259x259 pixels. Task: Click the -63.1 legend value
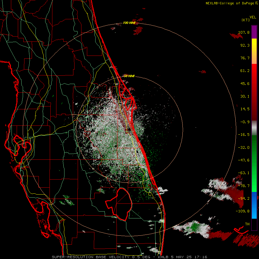[x=244, y=173]
